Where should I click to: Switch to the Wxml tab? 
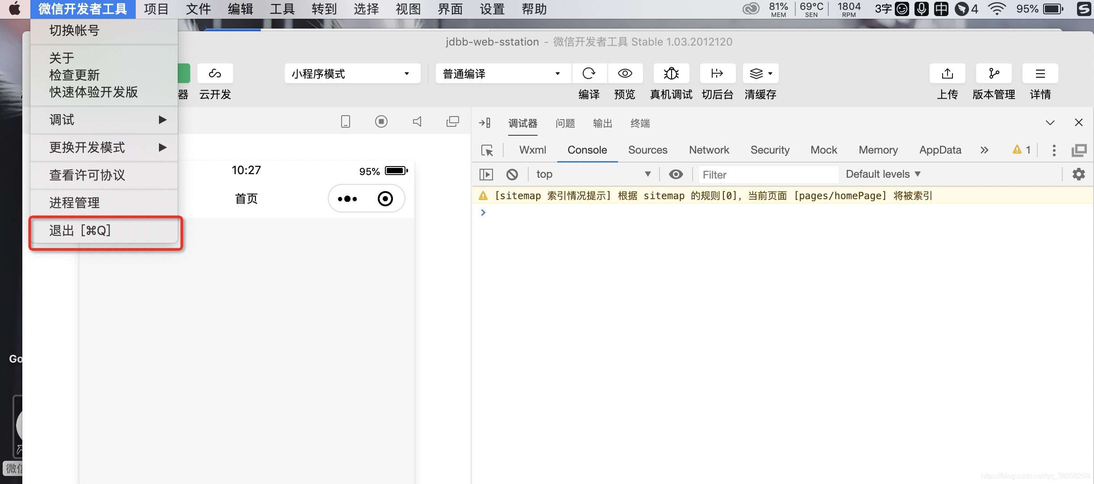(532, 150)
